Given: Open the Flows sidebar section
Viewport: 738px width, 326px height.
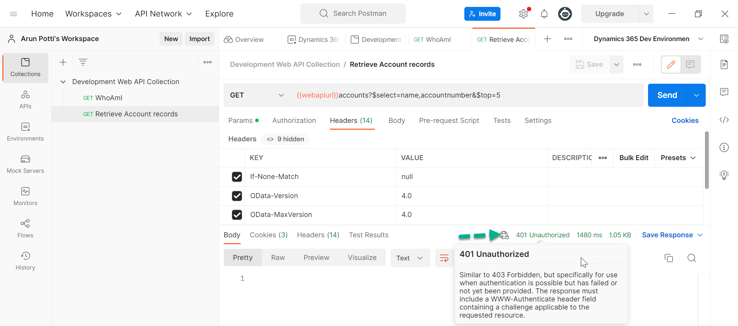Looking at the screenshot, I should (25, 229).
